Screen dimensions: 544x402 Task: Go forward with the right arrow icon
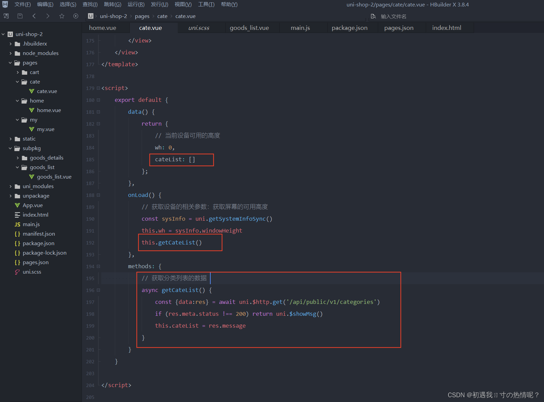pos(48,16)
